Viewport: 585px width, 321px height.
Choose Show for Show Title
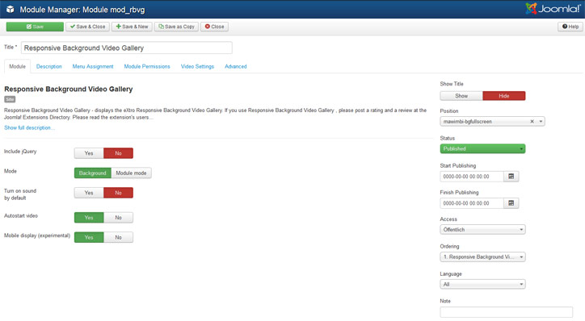coord(461,96)
